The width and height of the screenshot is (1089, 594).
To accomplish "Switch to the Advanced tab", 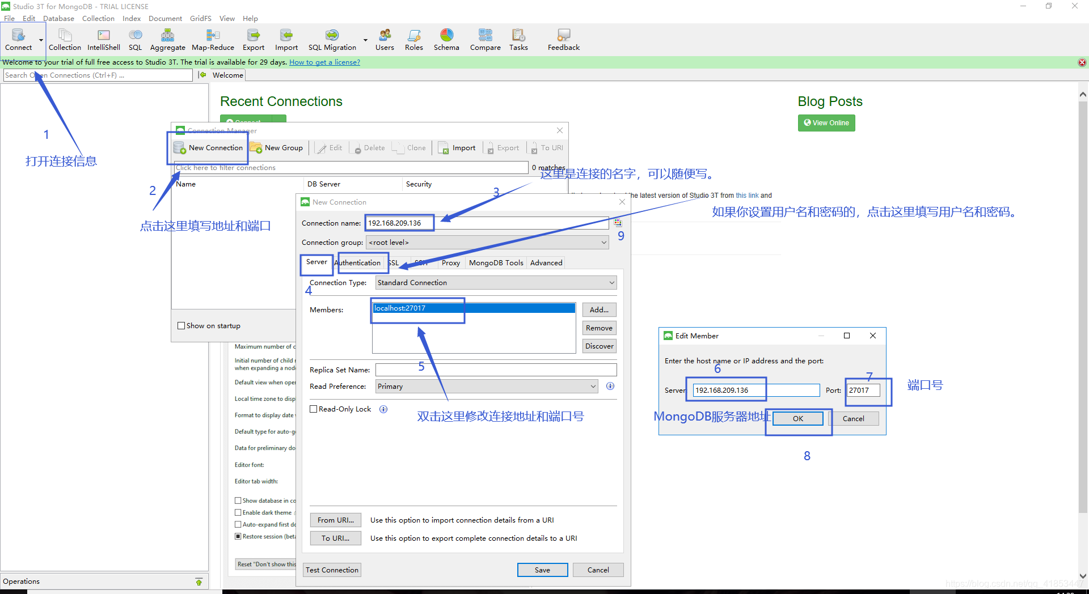I will [x=546, y=263].
